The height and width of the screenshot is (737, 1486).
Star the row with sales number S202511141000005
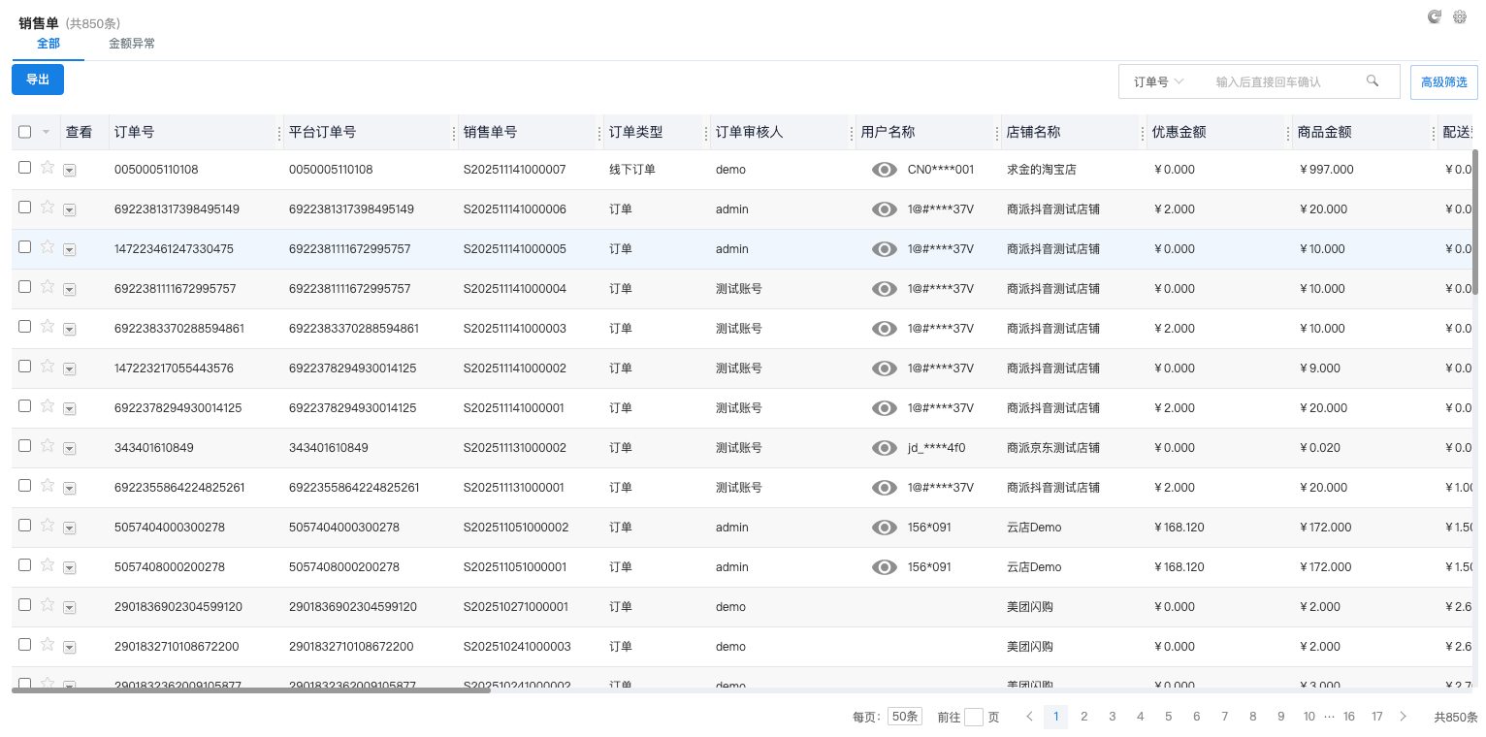tap(48, 246)
